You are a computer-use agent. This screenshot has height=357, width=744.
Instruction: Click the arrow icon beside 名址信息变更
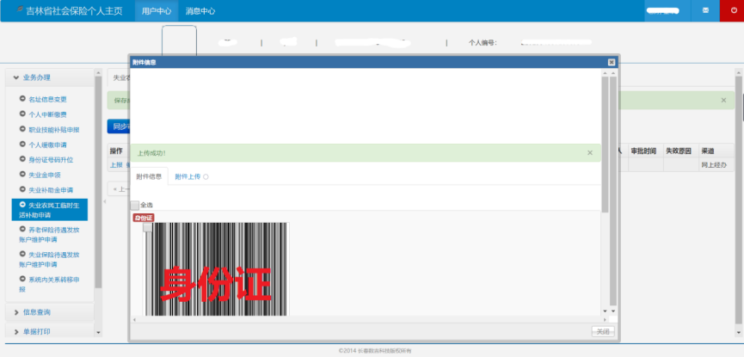coord(22,99)
